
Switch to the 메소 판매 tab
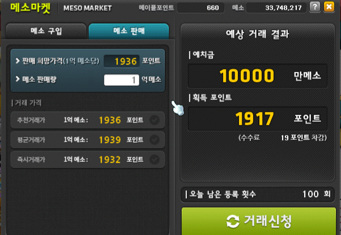point(129,31)
